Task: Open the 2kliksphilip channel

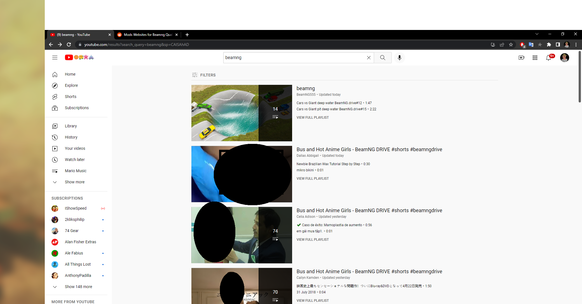Action: point(76,219)
